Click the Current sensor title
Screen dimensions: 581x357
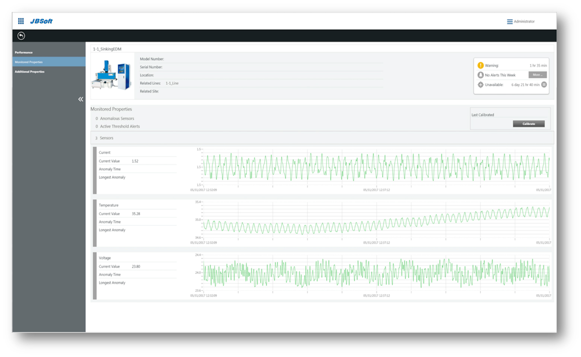(x=105, y=152)
